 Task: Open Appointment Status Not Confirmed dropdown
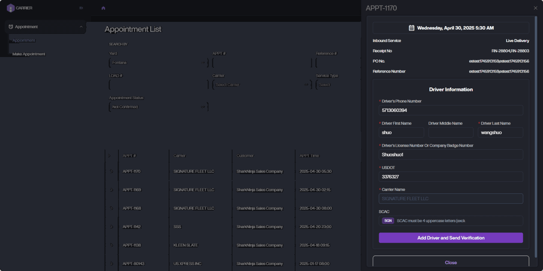point(158,107)
